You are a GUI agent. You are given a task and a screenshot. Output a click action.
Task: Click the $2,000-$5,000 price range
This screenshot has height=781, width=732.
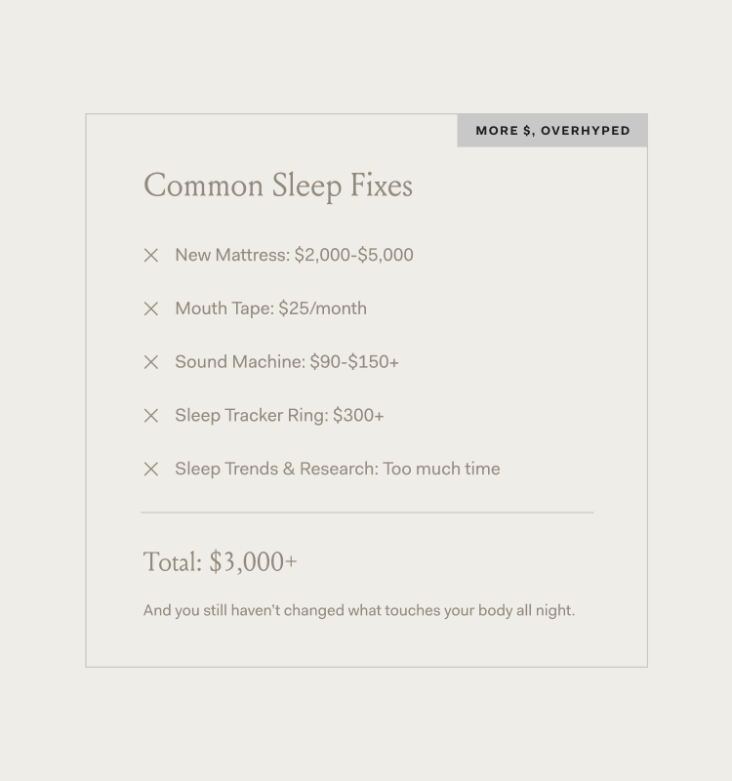tap(354, 255)
